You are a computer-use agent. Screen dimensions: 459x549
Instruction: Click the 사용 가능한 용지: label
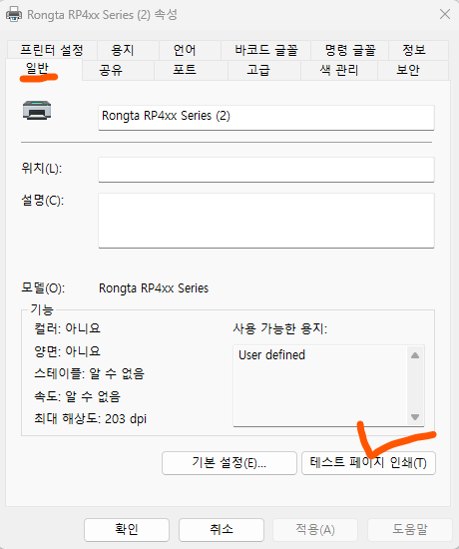click(280, 328)
